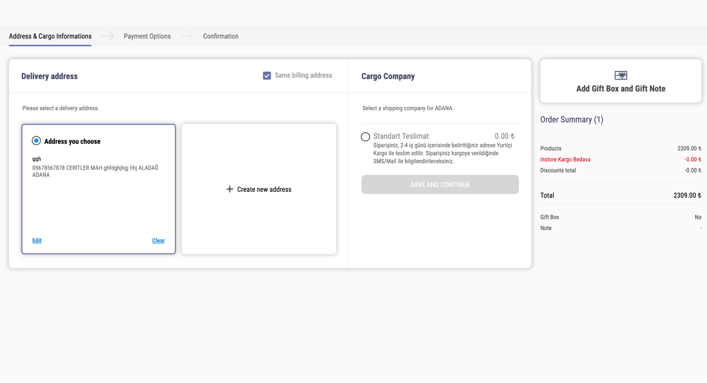Go to Payment Options step

click(147, 36)
